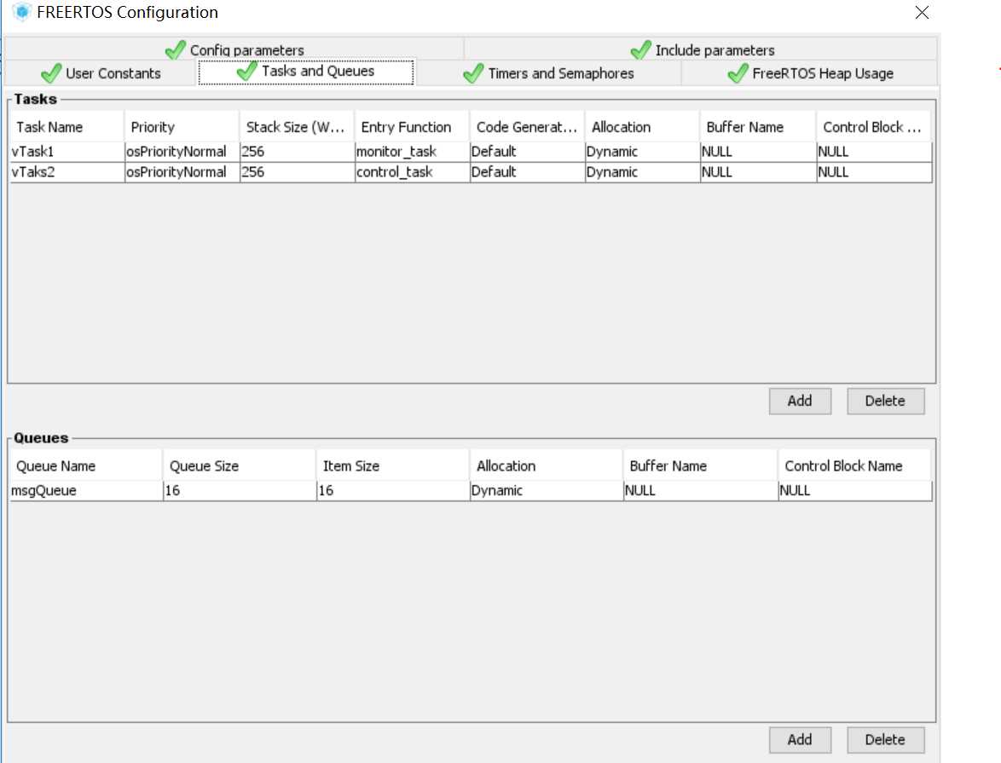Click the green checkmark on Tasks and Queues
The height and width of the screenshot is (763, 1001).
(247, 71)
